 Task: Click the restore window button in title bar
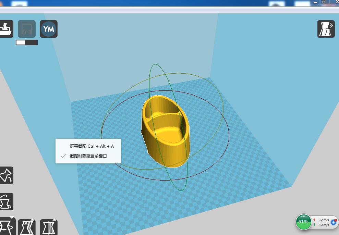click(324, 2)
